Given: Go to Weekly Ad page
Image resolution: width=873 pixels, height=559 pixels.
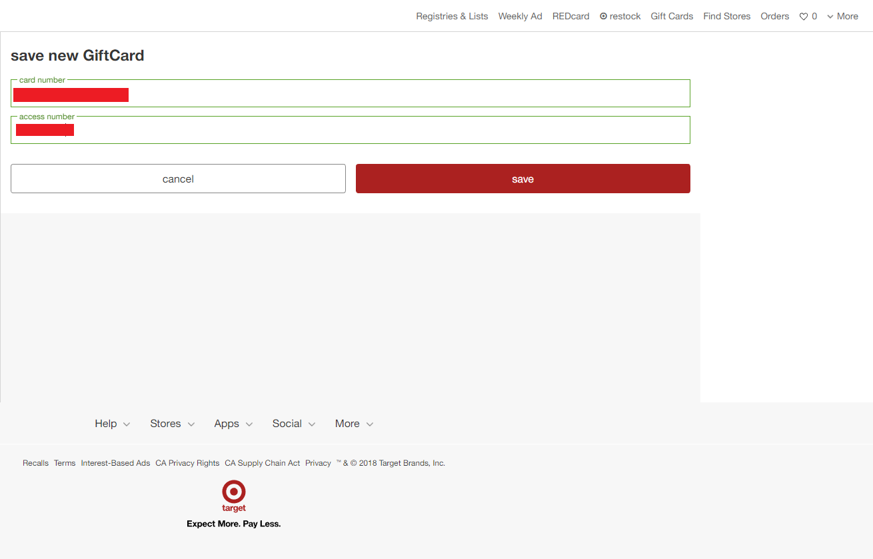Looking at the screenshot, I should [520, 16].
